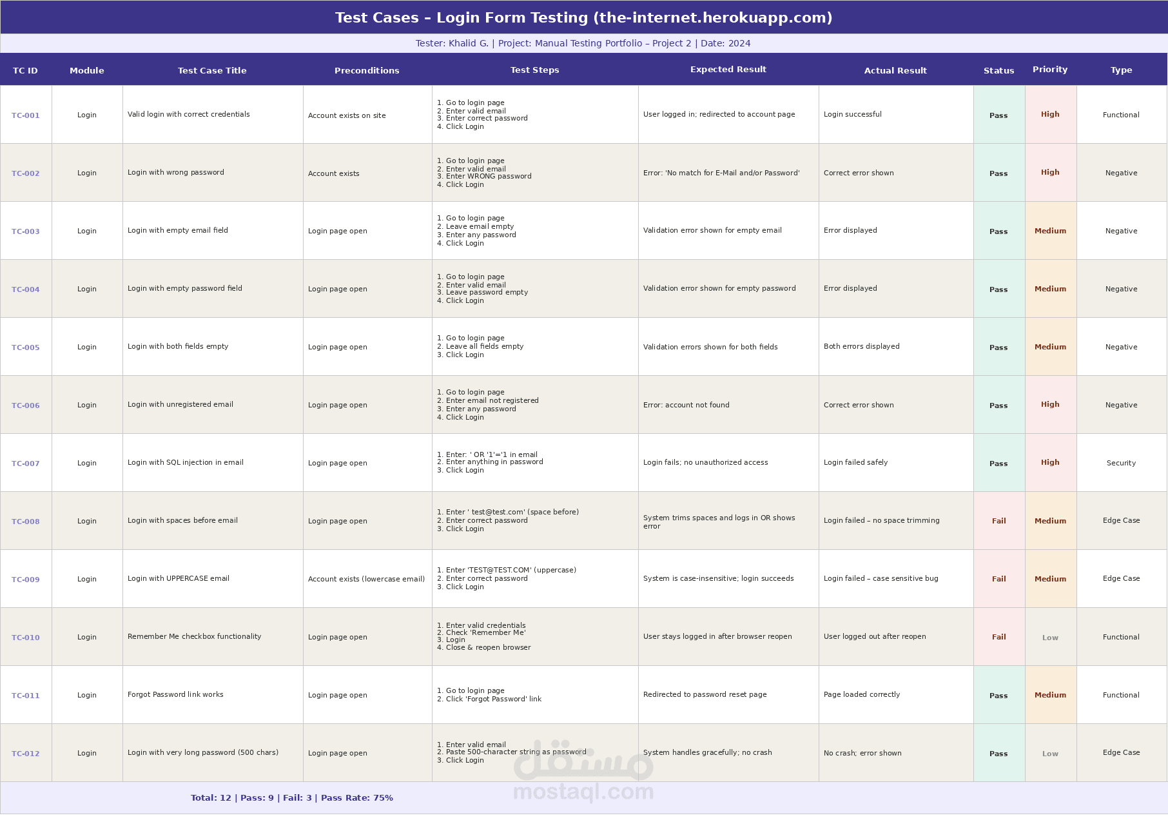Viewport: 1168px width, 820px height.
Task: Click 'Login with empty password field' title
Action: click(x=184, y=288)
